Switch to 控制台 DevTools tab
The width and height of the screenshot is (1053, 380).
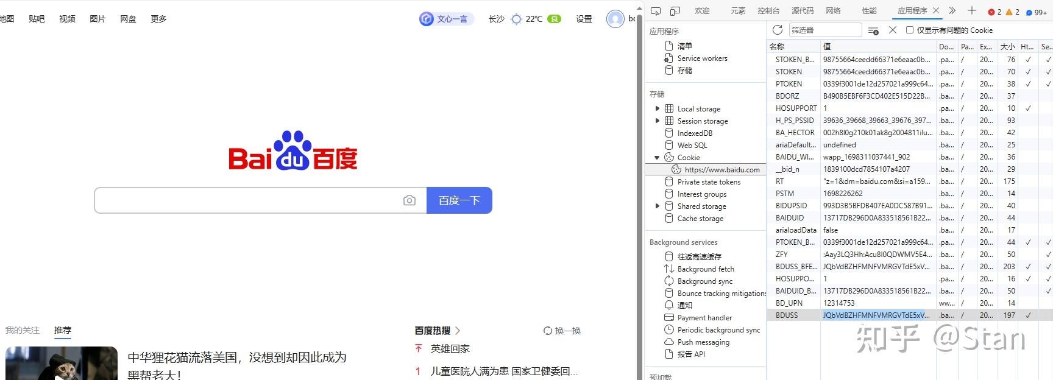pos(768,11)
